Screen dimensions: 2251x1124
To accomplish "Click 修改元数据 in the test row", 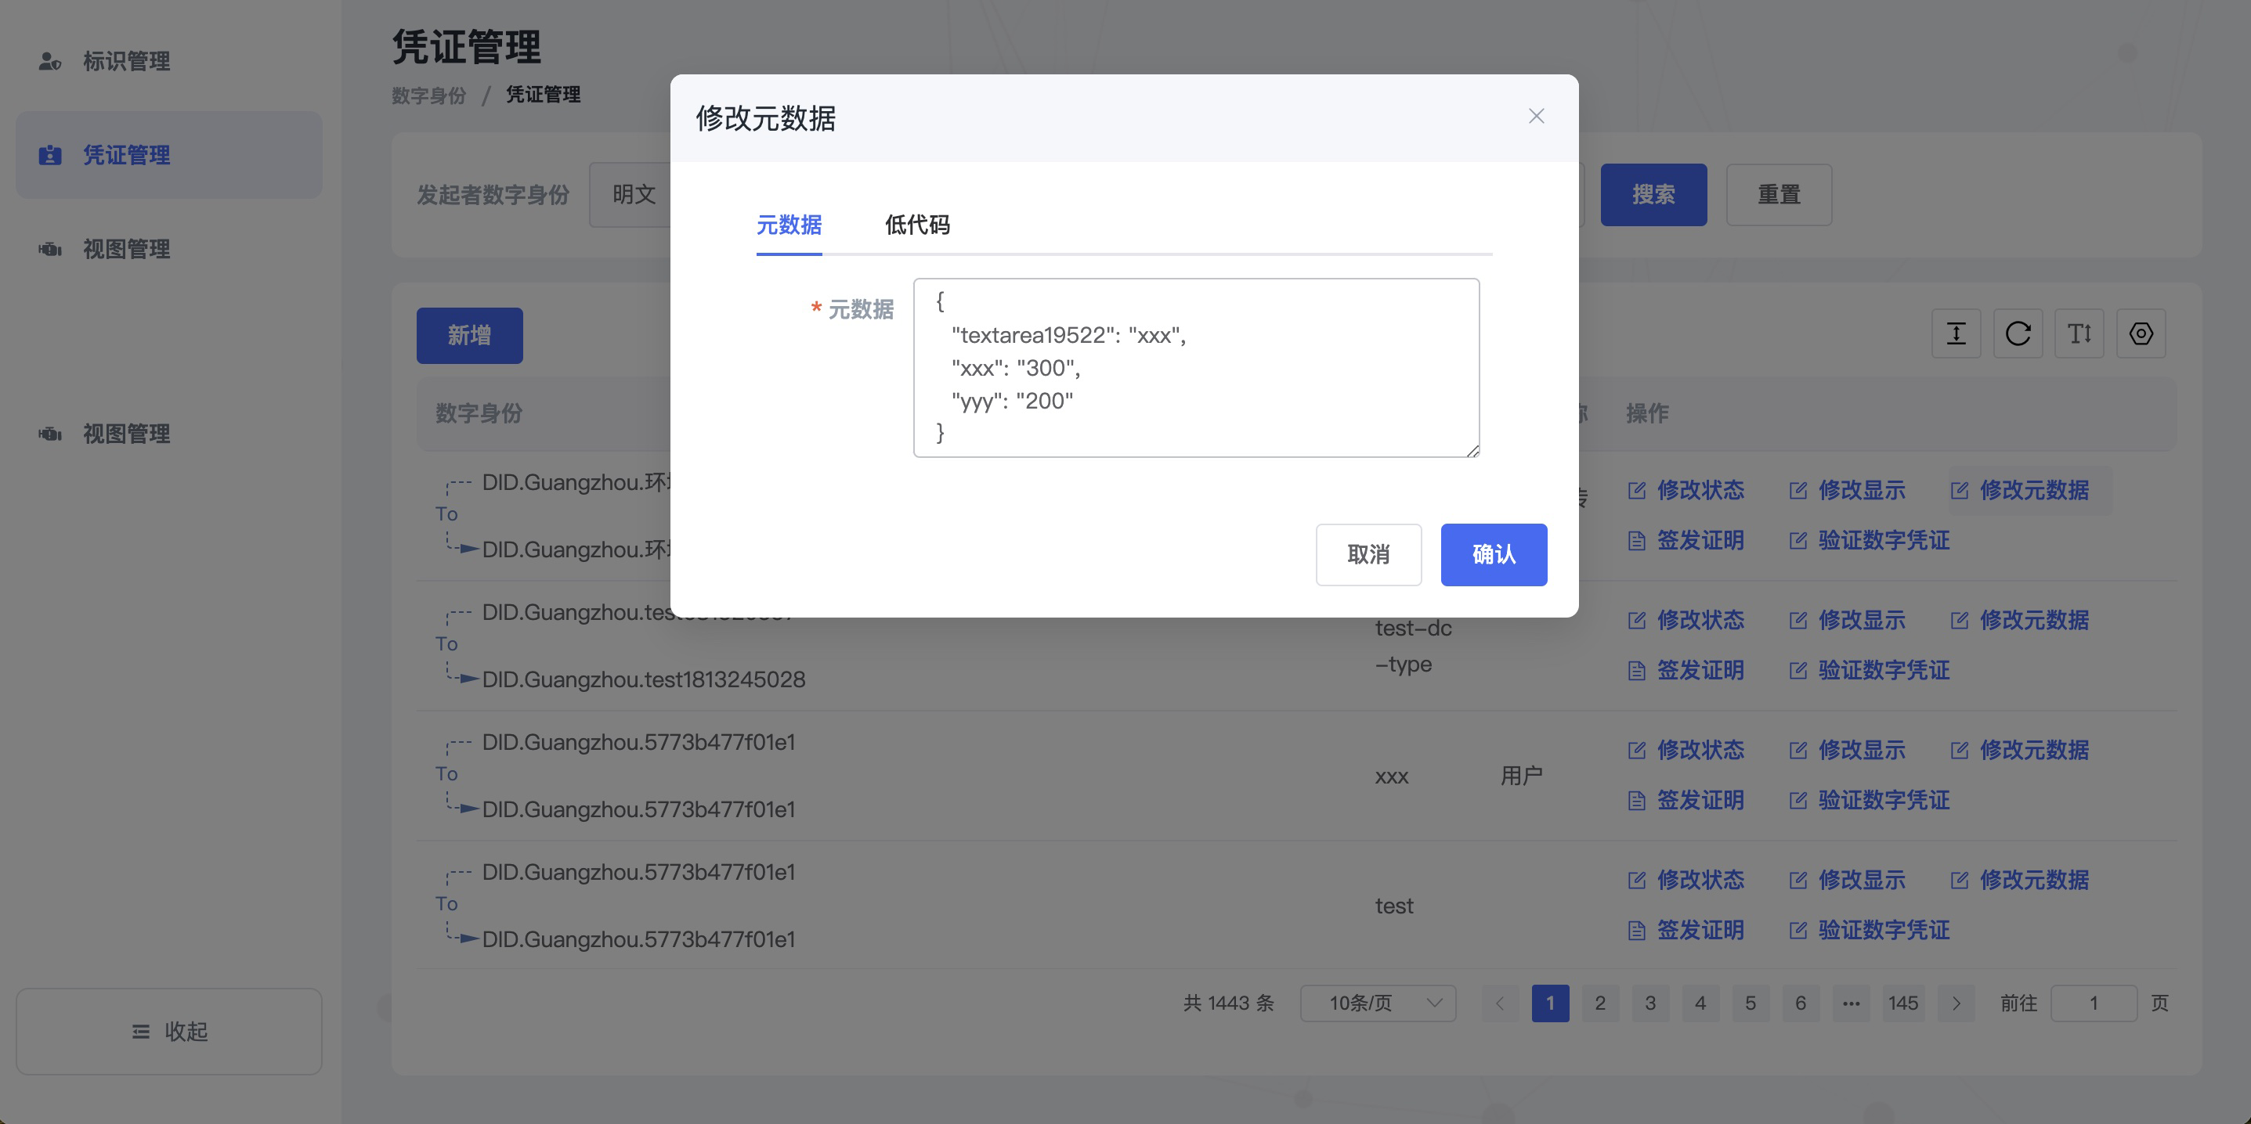I will point(2032,880).
